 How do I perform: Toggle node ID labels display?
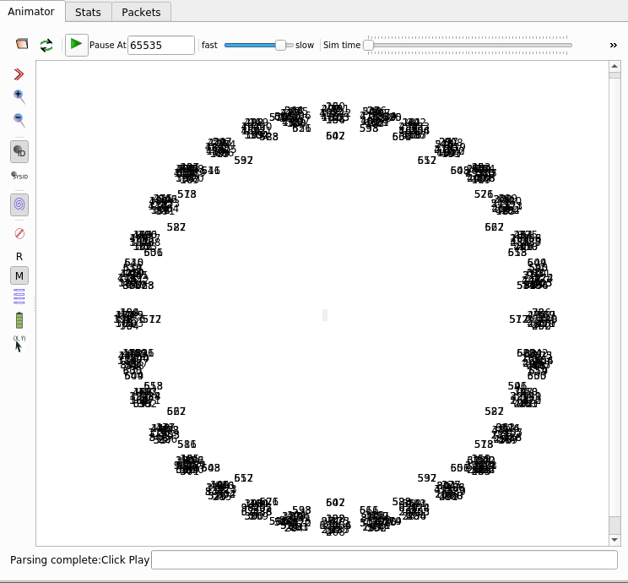click(19, 152)
